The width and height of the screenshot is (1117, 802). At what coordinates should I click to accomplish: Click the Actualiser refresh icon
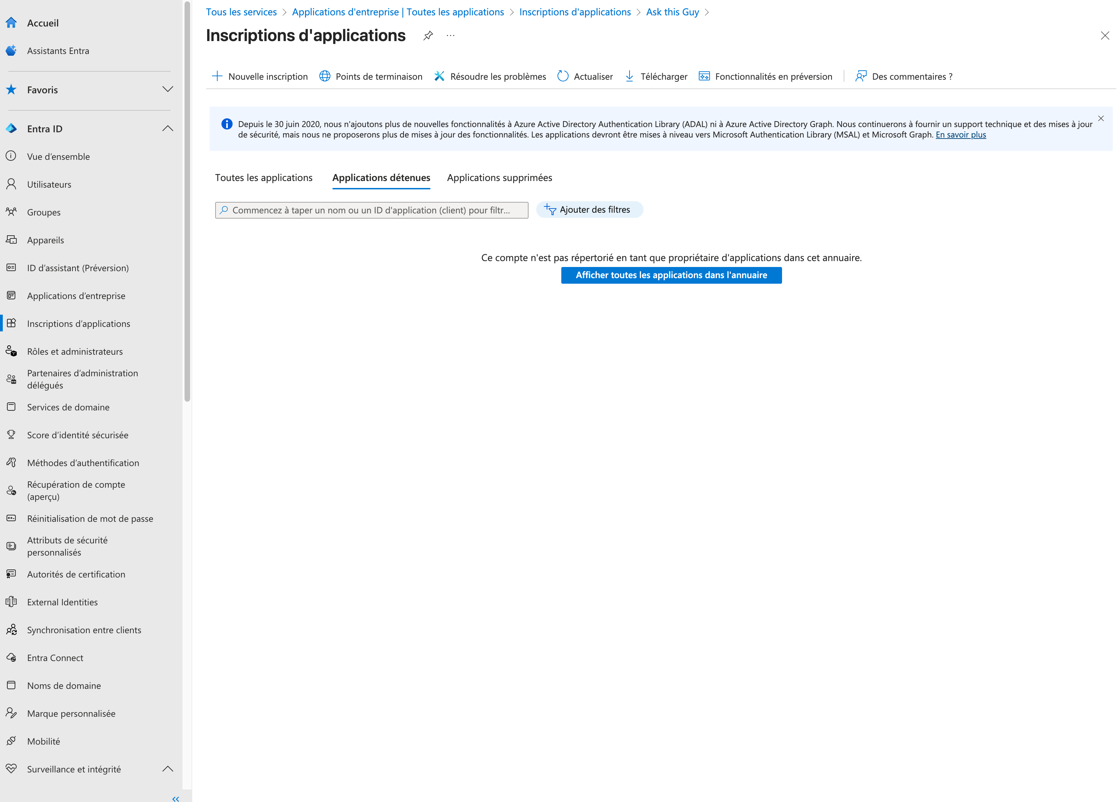[563, 76]
